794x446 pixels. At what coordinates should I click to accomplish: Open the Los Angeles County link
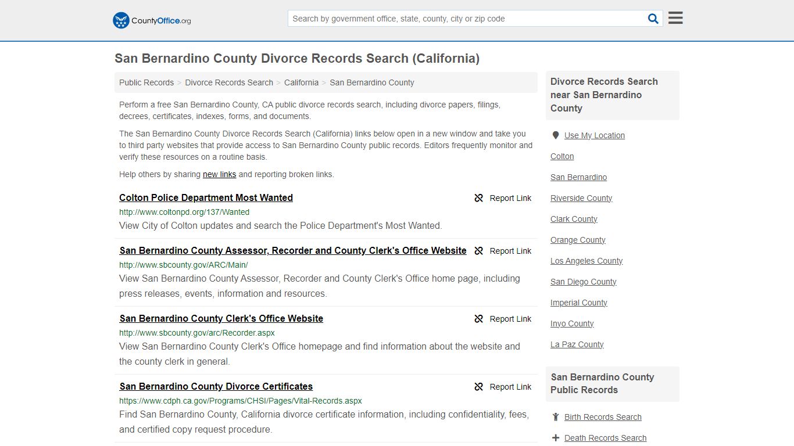(x=586, y=261)
